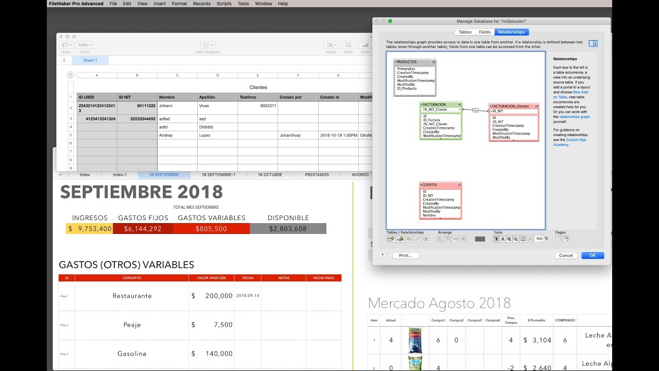This screenshot has height=371, width=659.
Task: Switch to the Fields tab
Action: tap(485, 32)
